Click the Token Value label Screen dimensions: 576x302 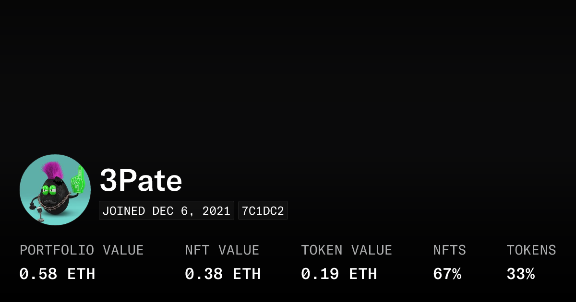(346, 250)
